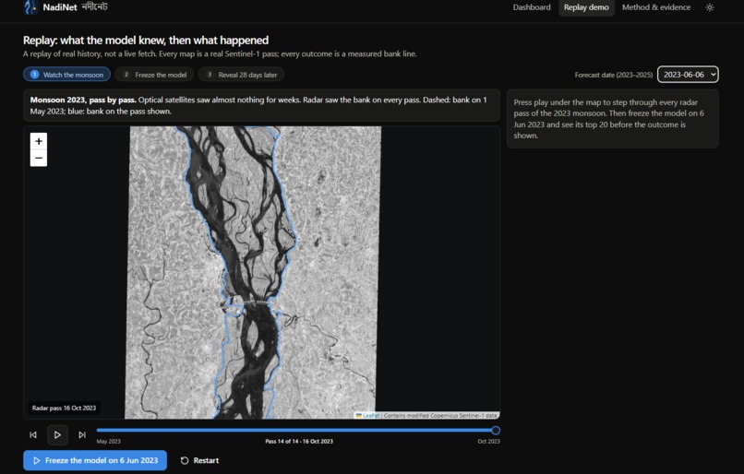
Task: Skip to the first radar pass
Action: point(32,434)
